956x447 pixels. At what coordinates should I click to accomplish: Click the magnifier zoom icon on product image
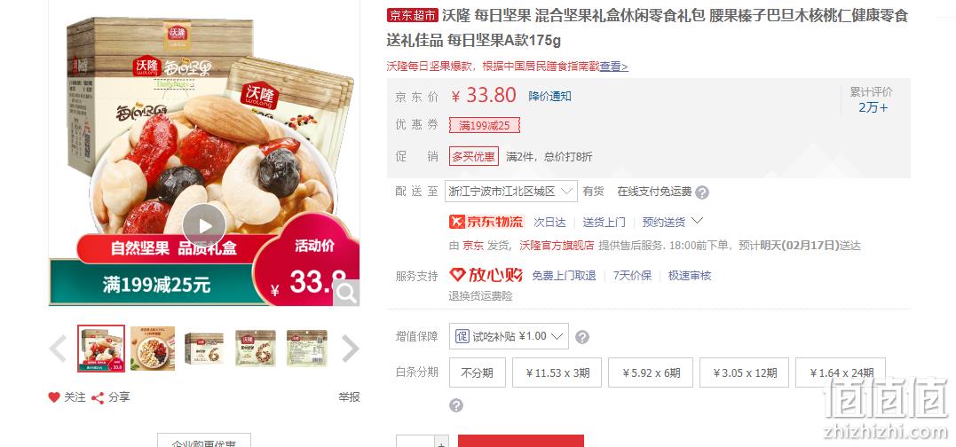pos(346,293)
